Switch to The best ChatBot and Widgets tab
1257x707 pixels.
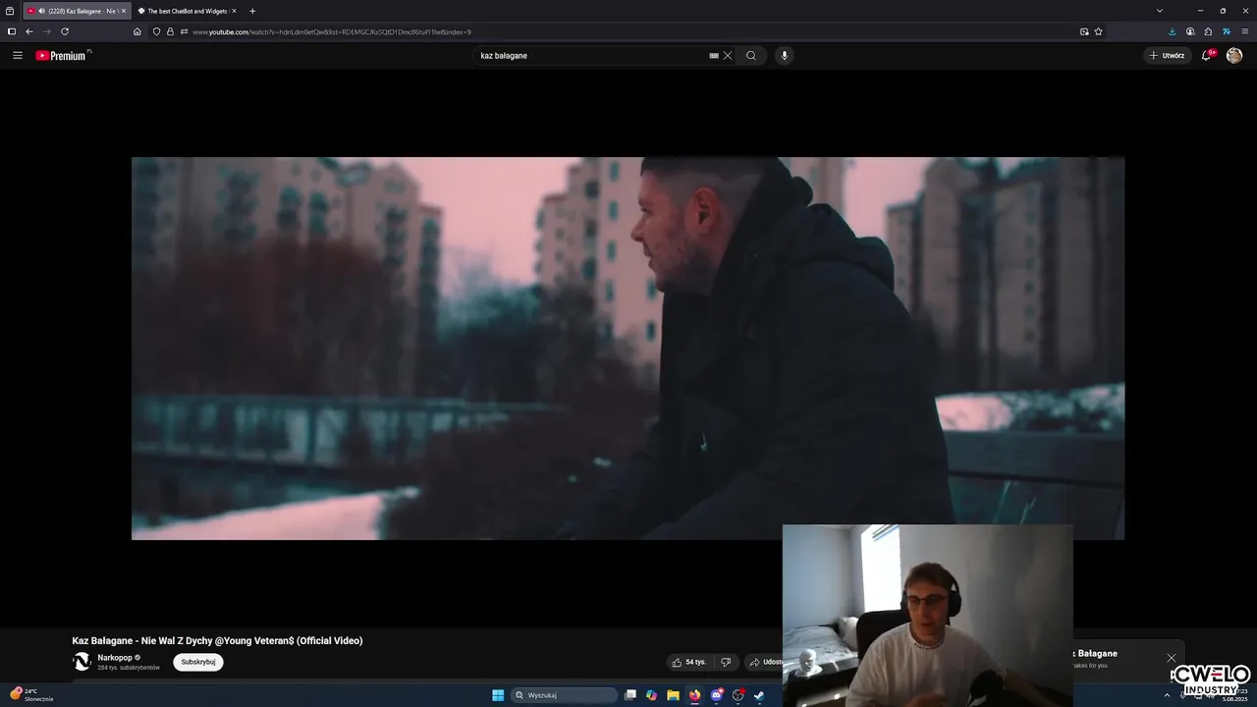(x=187, y=11)
